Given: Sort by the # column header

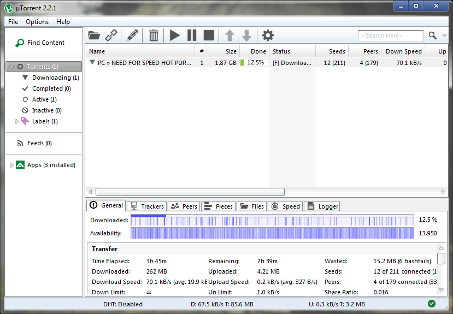Looking at the screenshot, I should coord(202,51).
